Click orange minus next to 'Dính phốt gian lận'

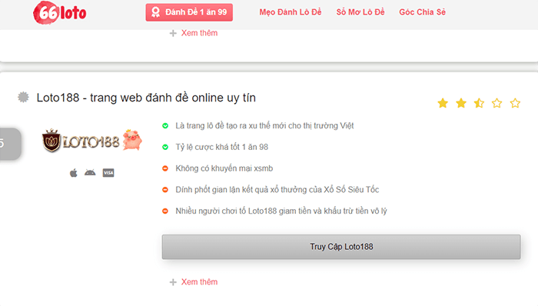[x=165, y=190]
